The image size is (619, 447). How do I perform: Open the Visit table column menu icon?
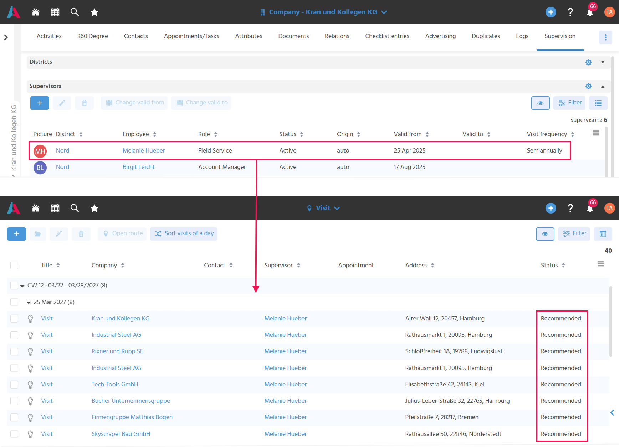tap(601, 264)
